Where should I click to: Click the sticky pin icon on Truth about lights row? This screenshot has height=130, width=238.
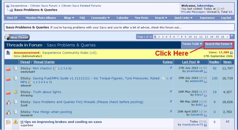tap(171, 91)
